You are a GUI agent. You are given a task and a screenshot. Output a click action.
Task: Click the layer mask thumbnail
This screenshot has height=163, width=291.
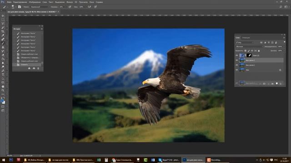click(x=249, y=55)
